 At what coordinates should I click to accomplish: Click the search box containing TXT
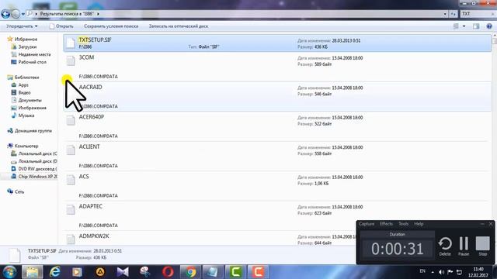click(x=478, y=14)
